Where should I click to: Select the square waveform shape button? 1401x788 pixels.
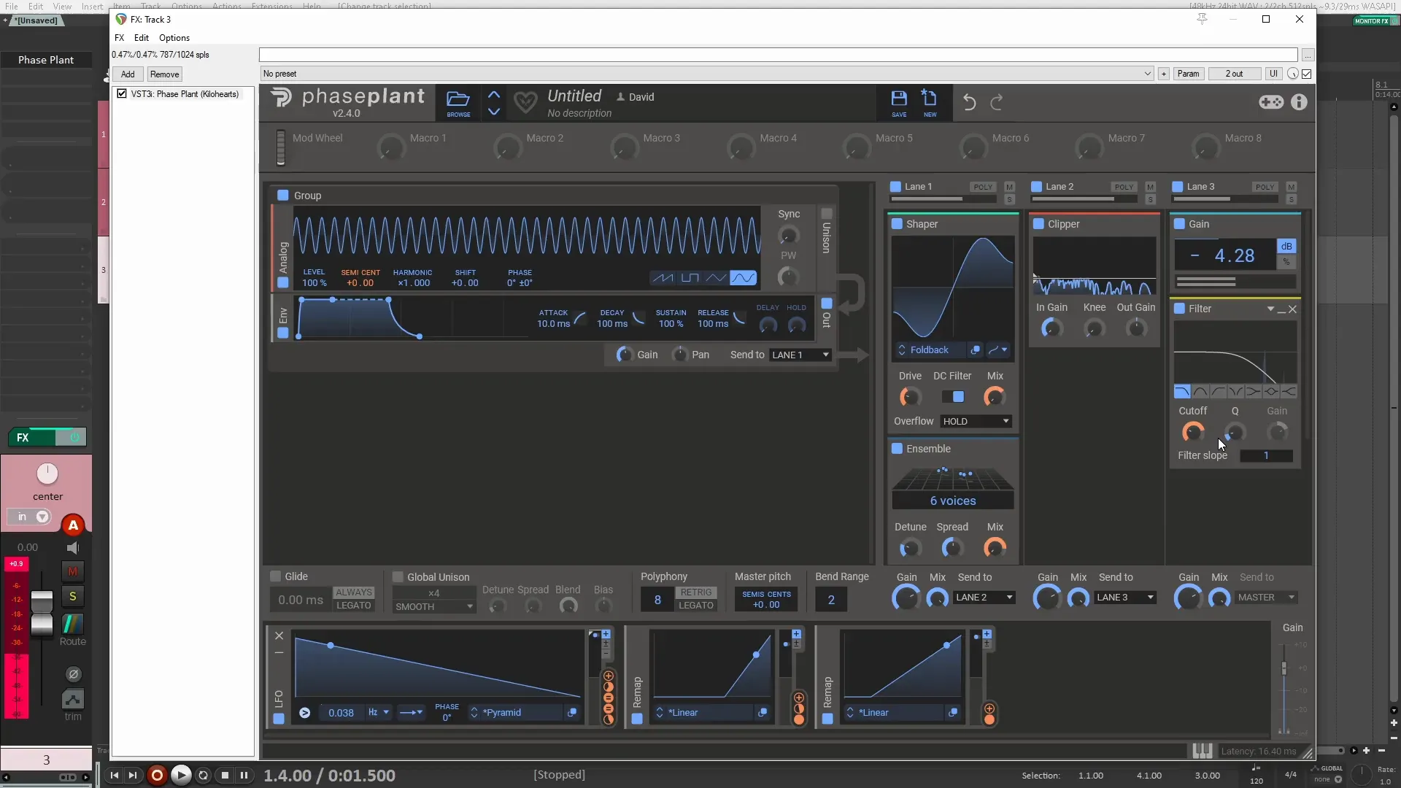click(690, 278)
